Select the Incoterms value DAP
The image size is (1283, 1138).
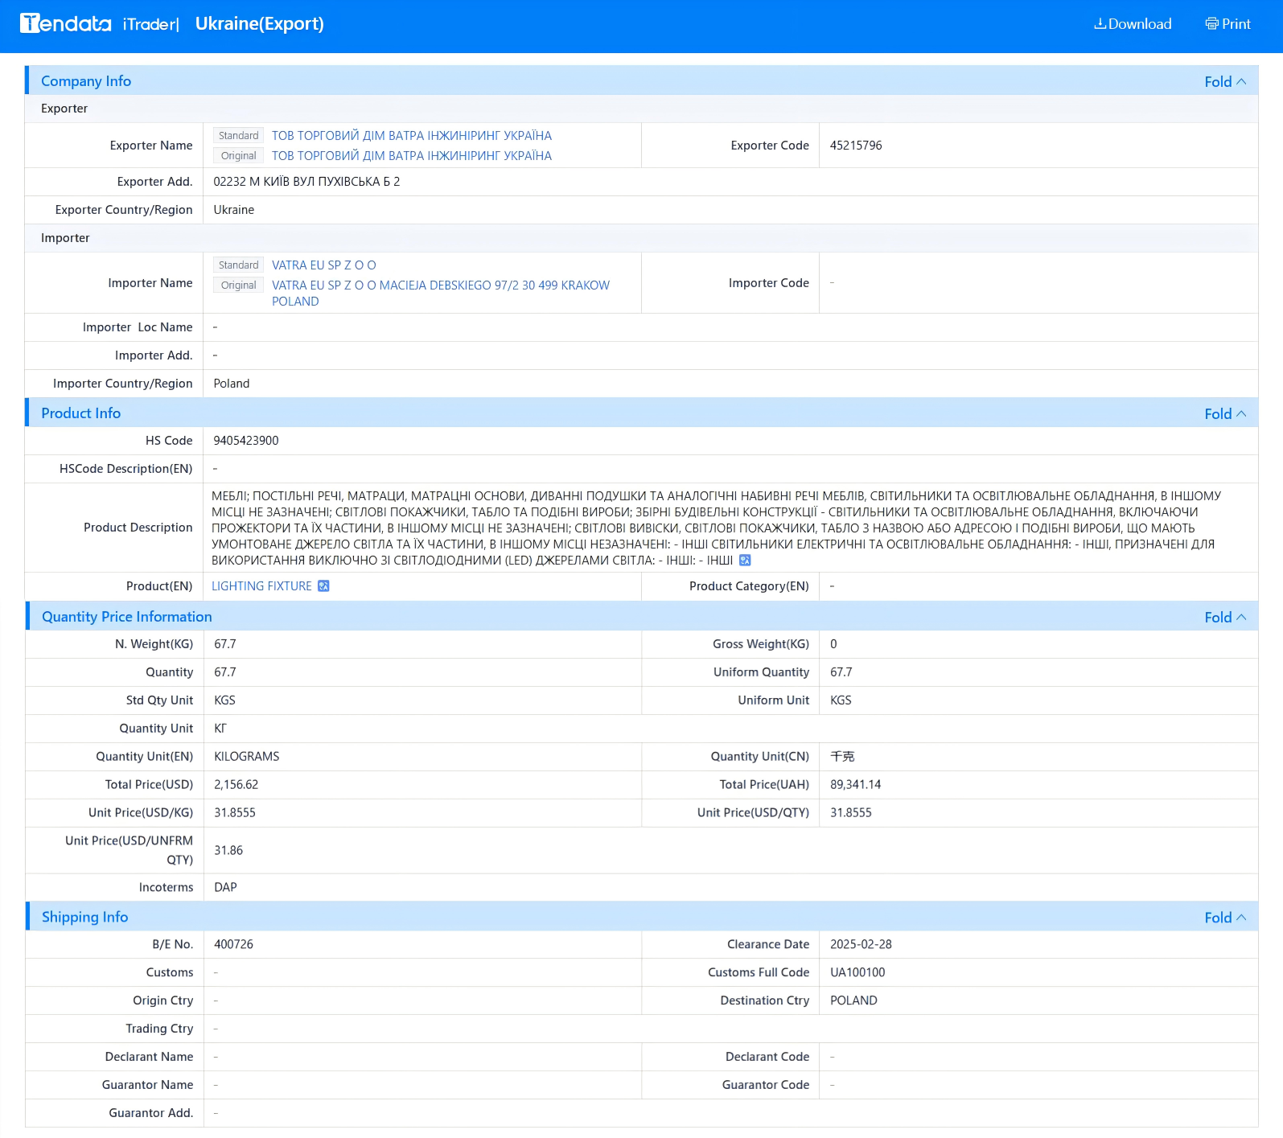click(x=225, y=888)
